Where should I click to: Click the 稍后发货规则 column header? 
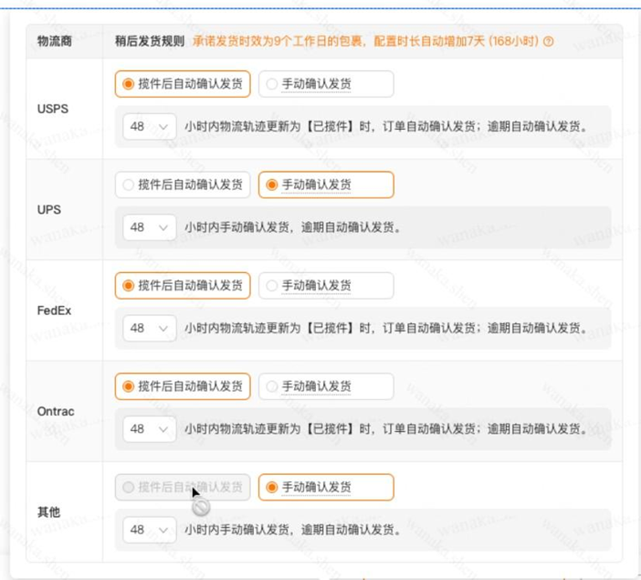(x=150, y=41)
